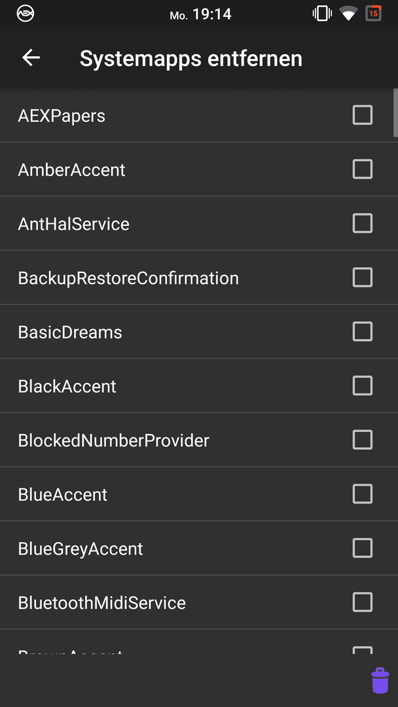Screen dimensions: 398x707
Task: Toggle the BlackAccent checkbox
Action: pos(363,386)
